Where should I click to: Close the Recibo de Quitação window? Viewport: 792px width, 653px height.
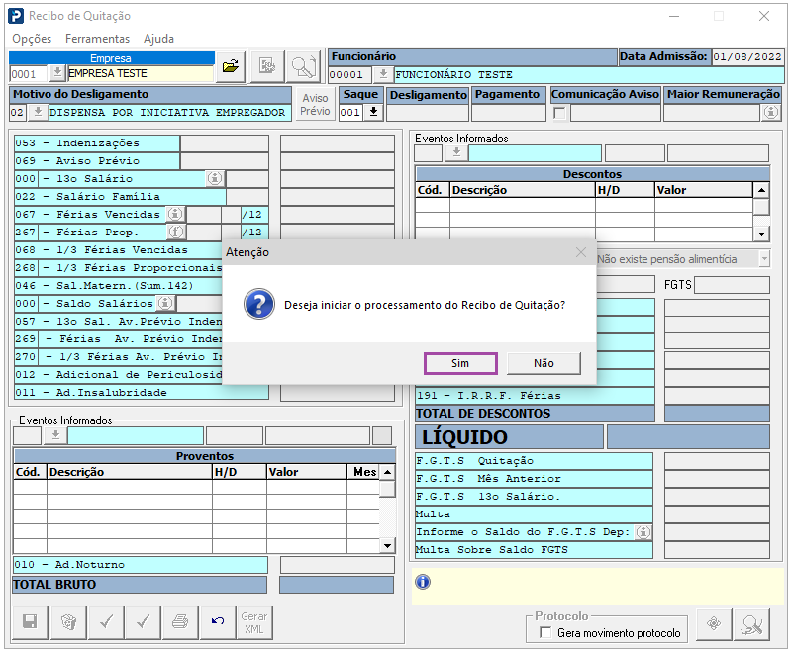pos(763,16)
